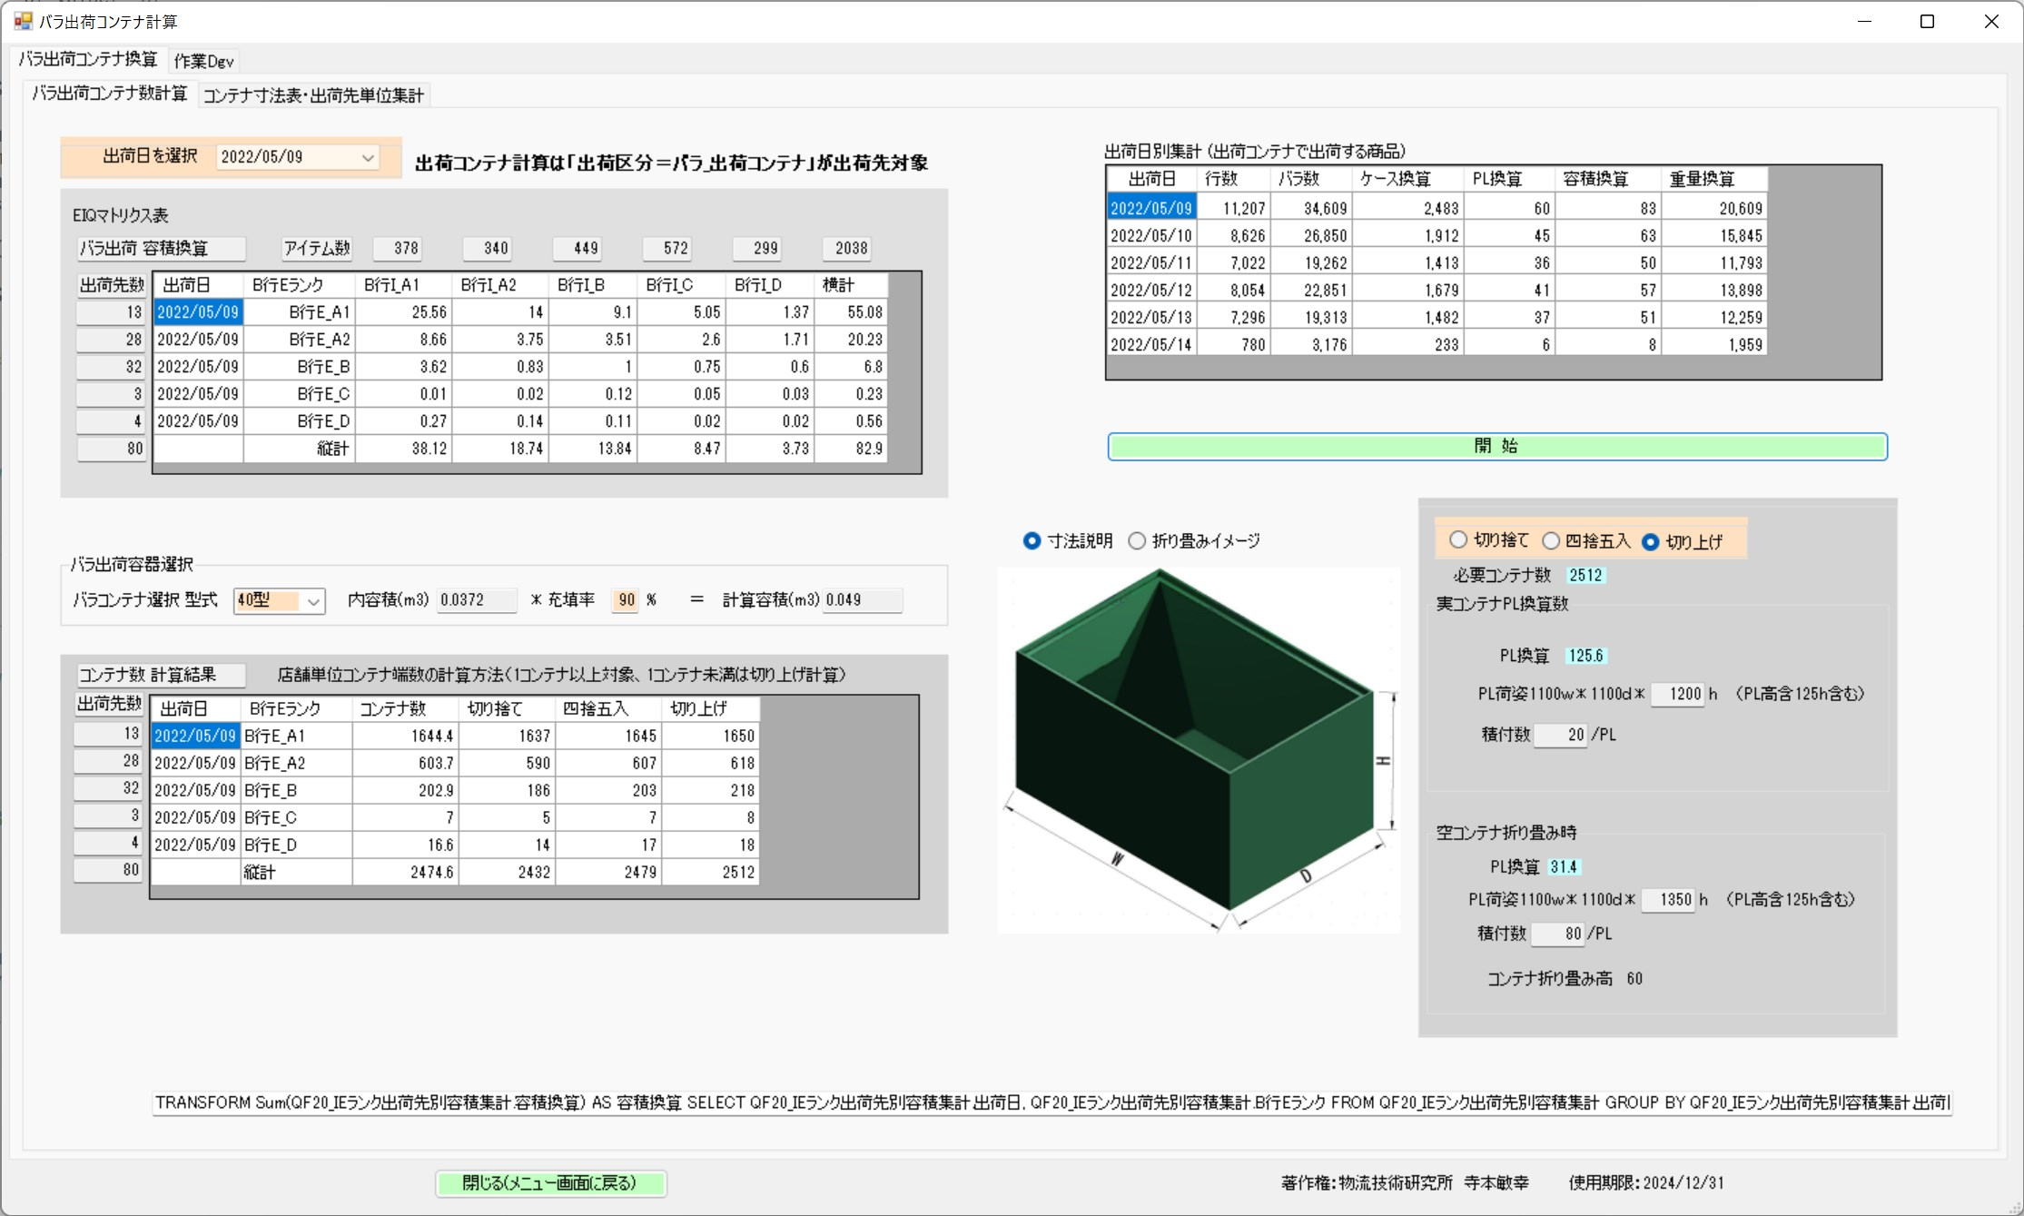Click the SQL TRANSFORM query text box

pyautogui.click(x=1051, y=1102)
